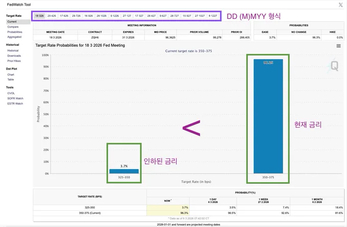Image resolution: width=347 pixels, height=227 pixels.
Task: Click the 1 MONTH column header
Action: coord(317,201)
